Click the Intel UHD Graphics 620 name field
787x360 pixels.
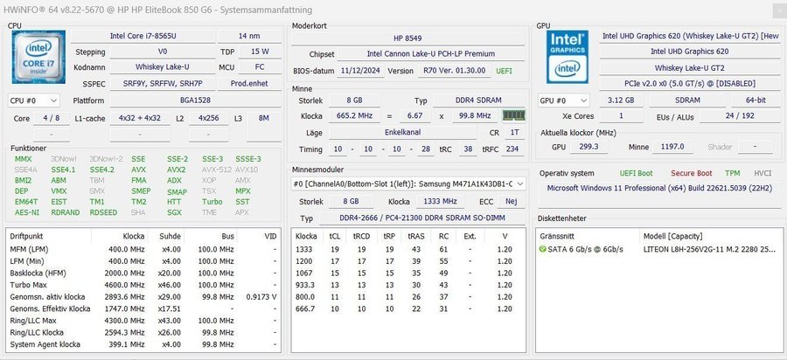[689, 52]
